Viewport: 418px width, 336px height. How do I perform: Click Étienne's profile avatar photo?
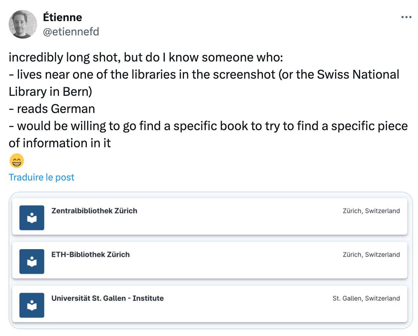coord(23,24)
